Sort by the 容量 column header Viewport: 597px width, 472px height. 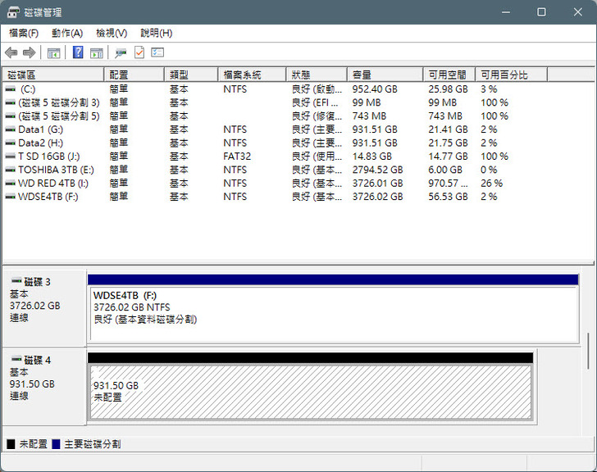pyautogui.click(x=385, y=75)
